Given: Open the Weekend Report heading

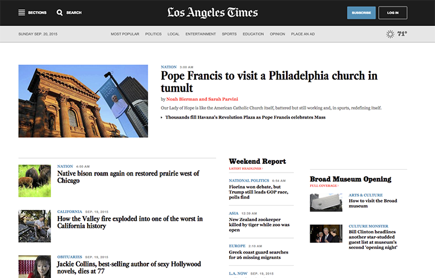Looking at the screenshot, I should pyautogui.click(x=258, y=162).
